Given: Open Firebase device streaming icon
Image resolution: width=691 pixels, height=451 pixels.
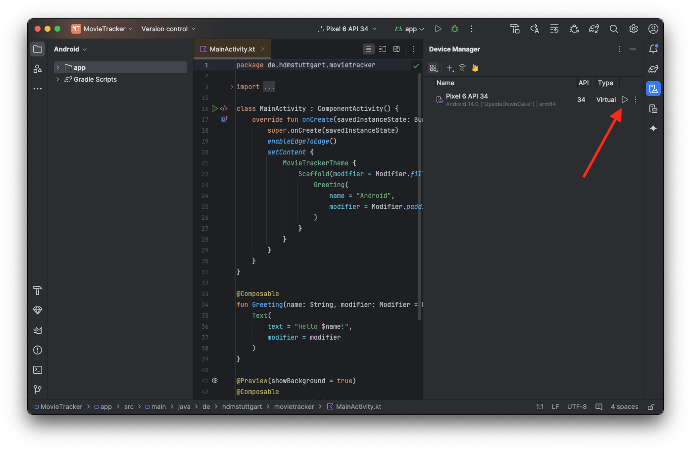Looking at the screenshot, I should pyautogui.click(x=475, y=68).
